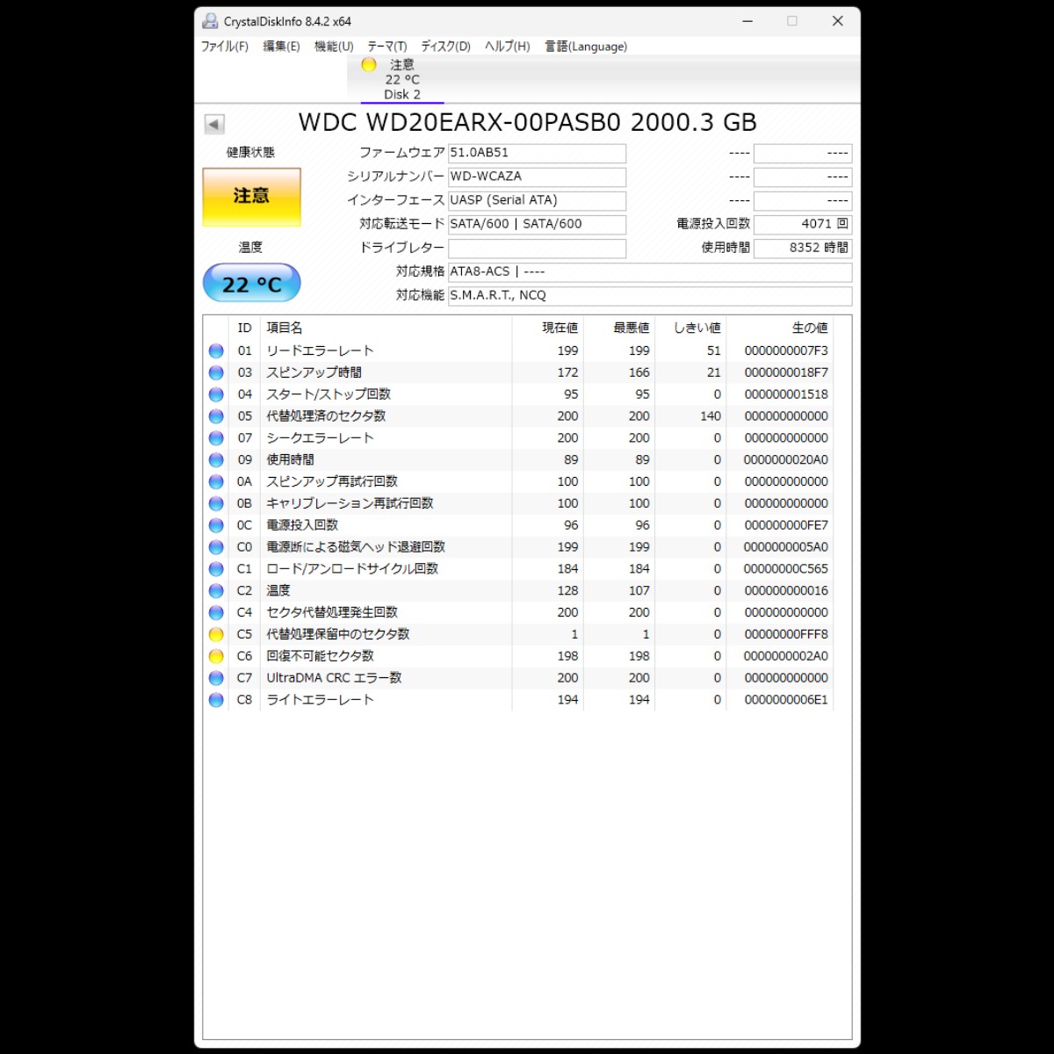1054x1054 pixels.
Task: Close the CrystalDiskInfo window
Action: [x=837, y=21]
